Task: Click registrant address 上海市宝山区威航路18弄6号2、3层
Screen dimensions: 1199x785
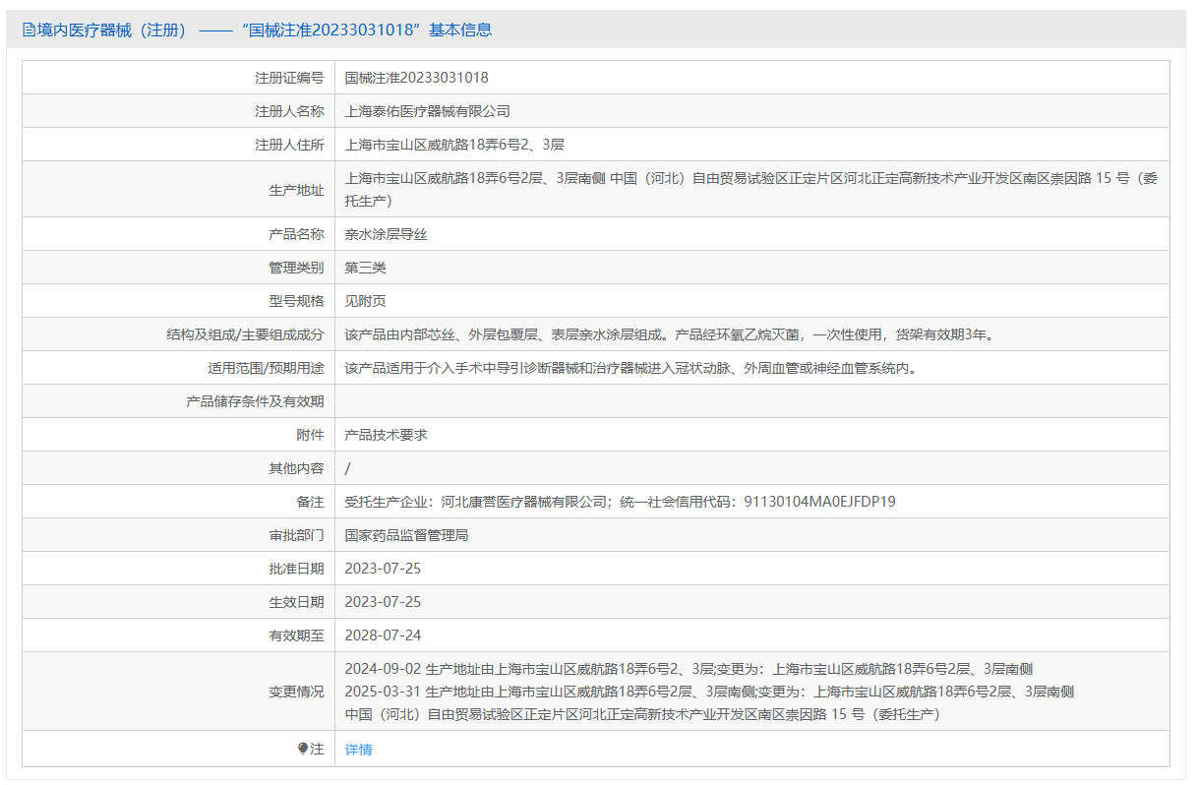Action: [x=454, y=145]
